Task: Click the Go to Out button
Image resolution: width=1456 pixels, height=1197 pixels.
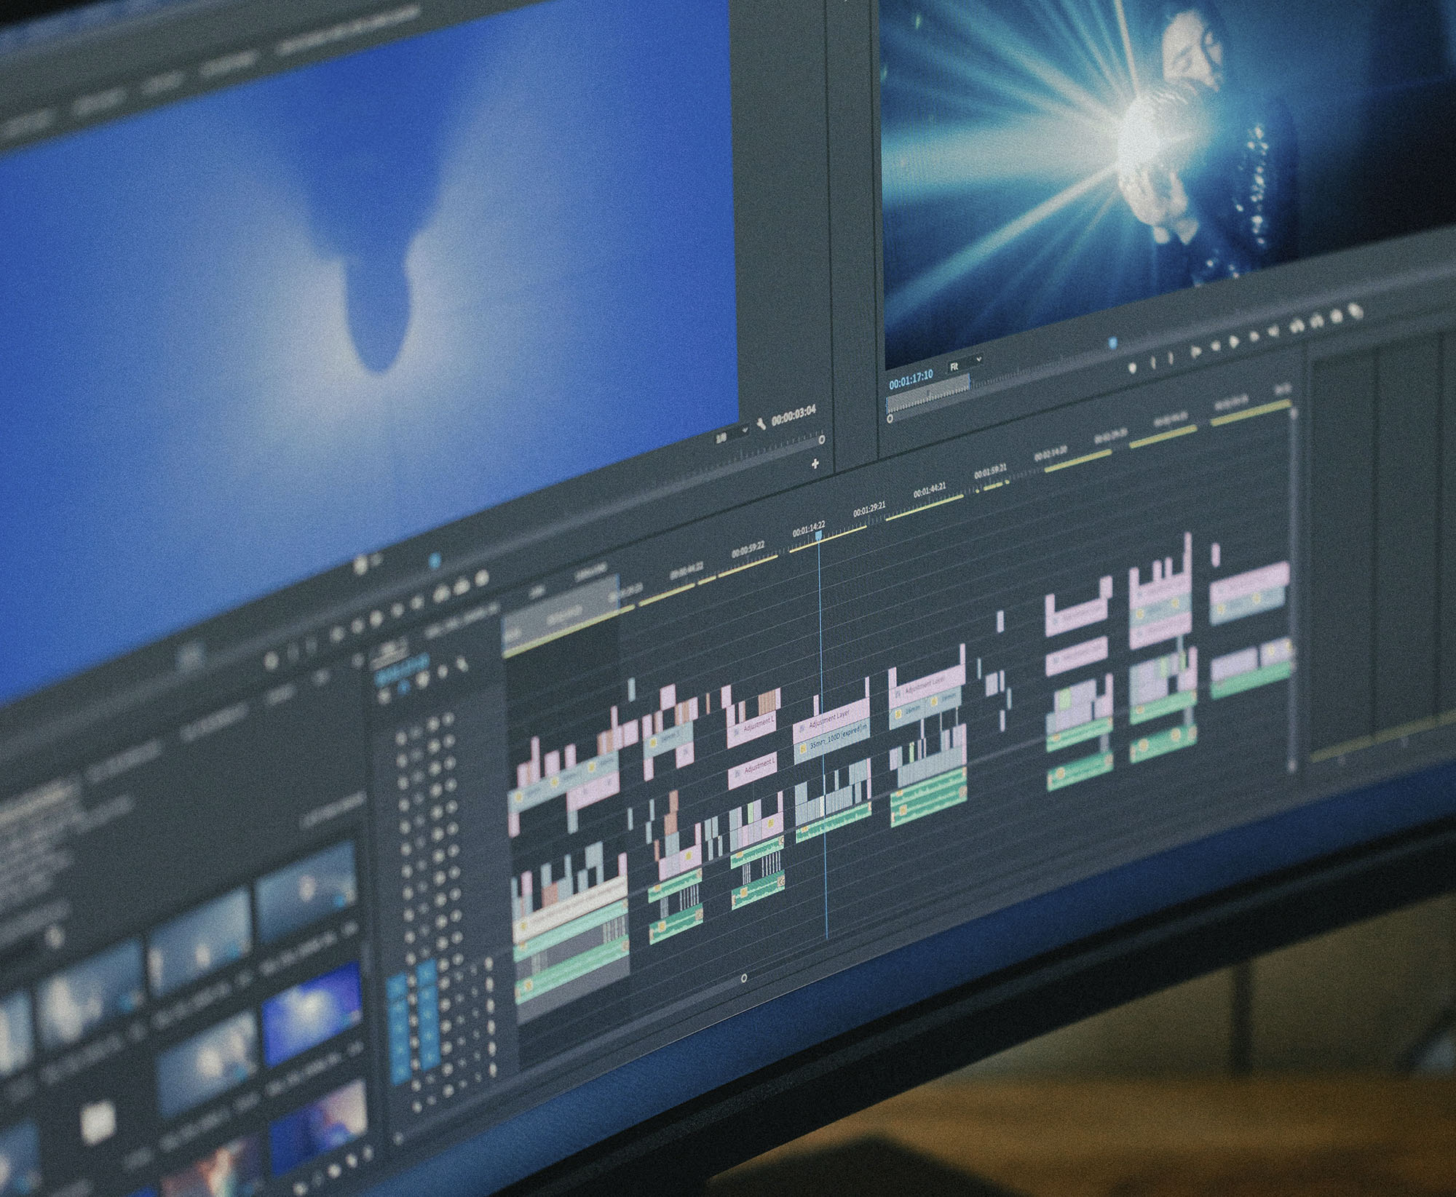Action: [1273, 331]
